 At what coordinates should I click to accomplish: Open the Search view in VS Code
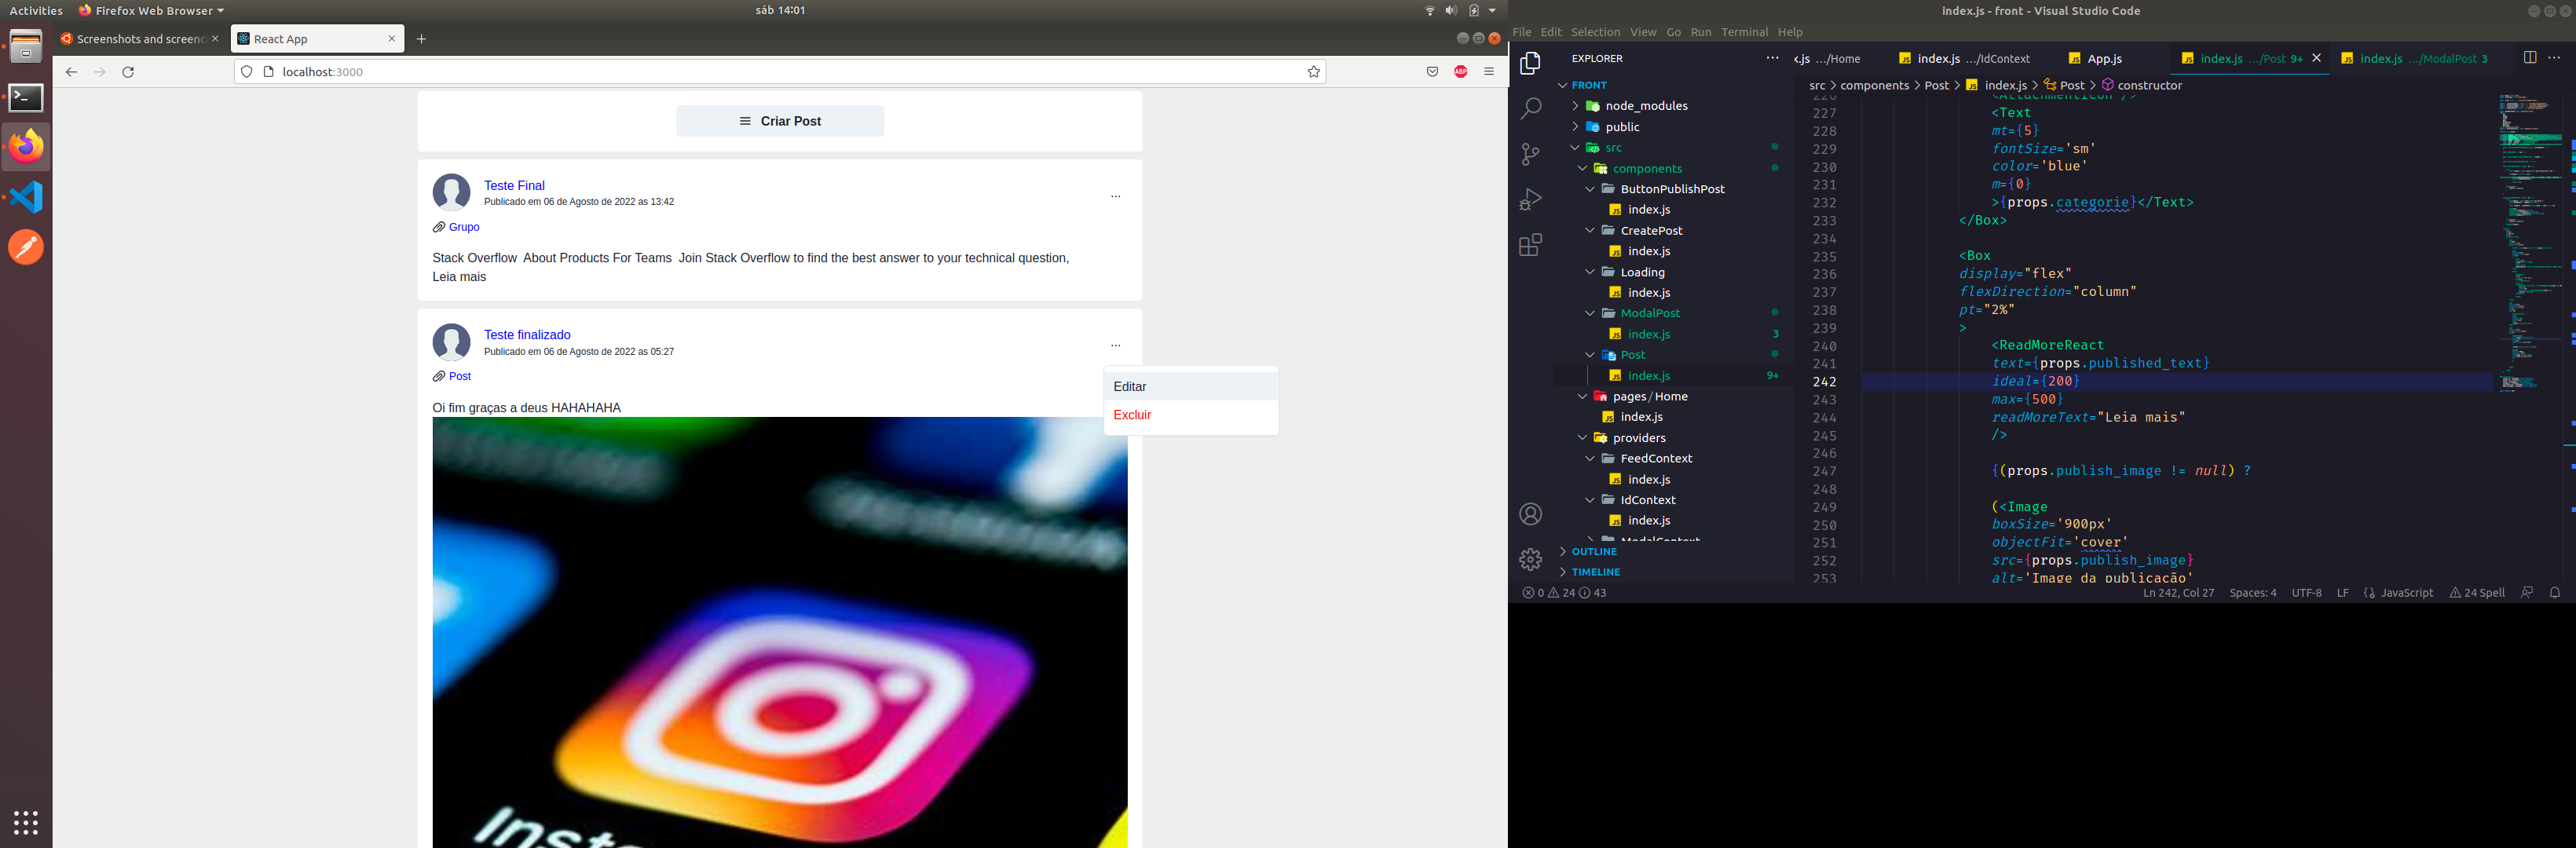pyautogui.click(x=1530, y=108)
